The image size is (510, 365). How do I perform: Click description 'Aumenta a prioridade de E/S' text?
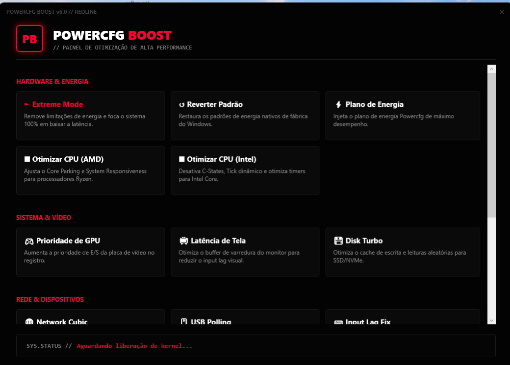[x=89, y=256]
